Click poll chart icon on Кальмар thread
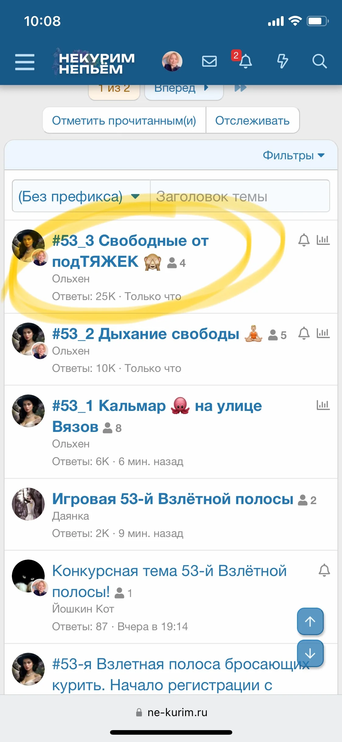This screenshot has width=342, height=742. 323,405
